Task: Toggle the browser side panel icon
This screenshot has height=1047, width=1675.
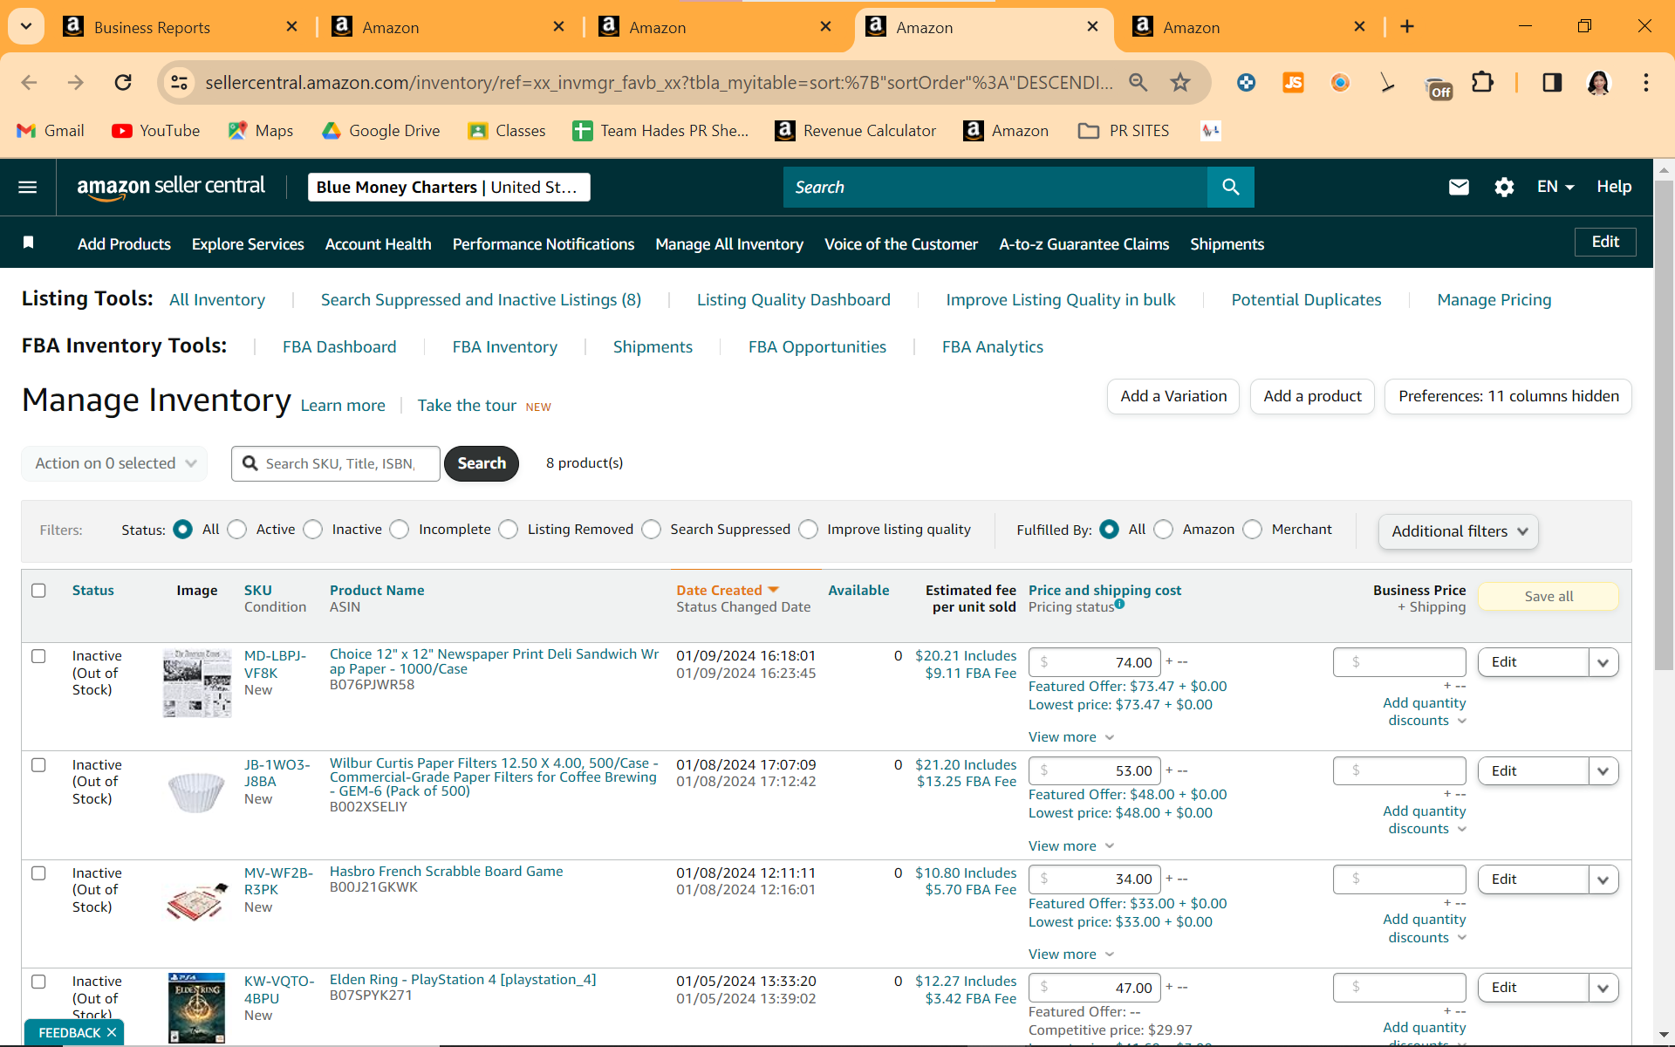Action: 1552,83
